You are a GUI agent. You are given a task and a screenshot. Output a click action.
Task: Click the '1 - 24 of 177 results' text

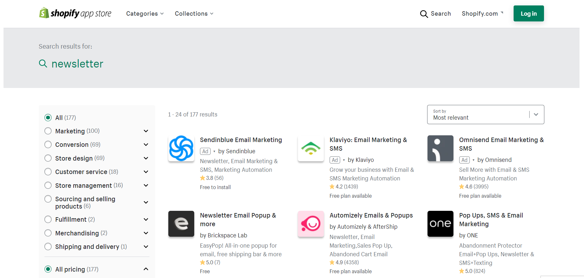click(x=193, y=115)
